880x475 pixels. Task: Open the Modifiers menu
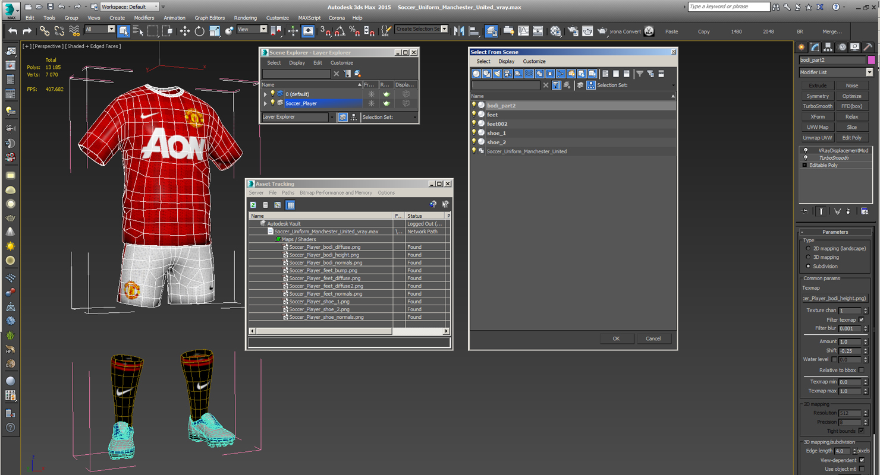(x=144, y=18)
